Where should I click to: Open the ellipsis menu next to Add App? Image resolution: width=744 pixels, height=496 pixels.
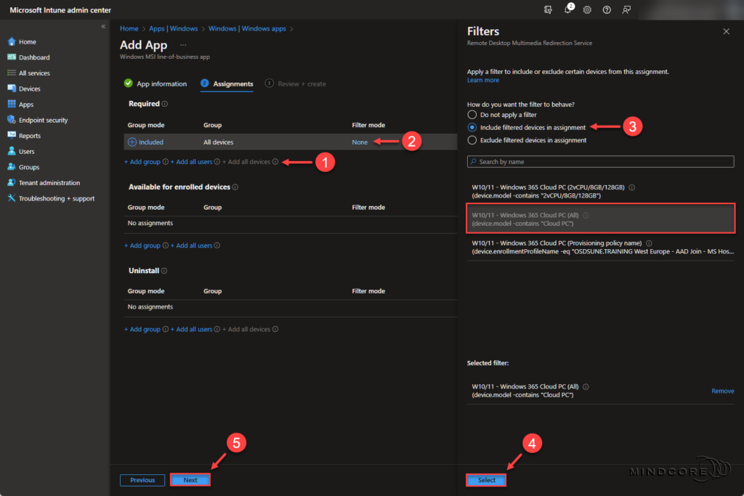(184, 44)
